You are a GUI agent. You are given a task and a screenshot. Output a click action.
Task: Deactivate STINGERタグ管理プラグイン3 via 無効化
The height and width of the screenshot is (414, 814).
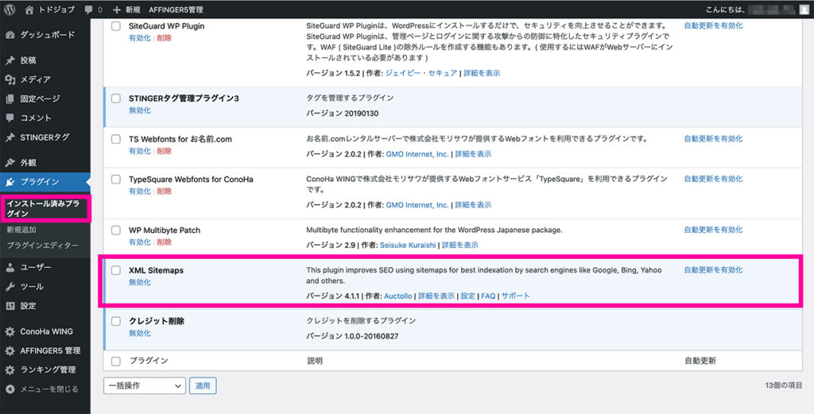tap(140, 110)
